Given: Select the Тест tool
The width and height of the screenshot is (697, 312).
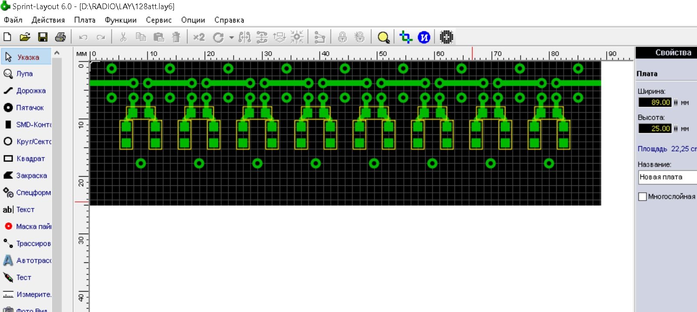Looking at the screenshot, I should tap(27, 278).
